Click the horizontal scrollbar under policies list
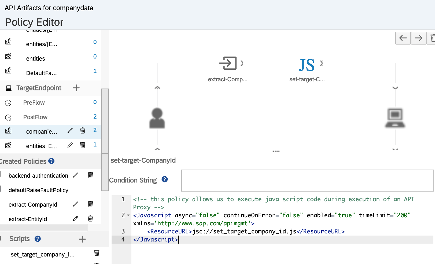Image resolution: width=435 pixels, height=264 pixels. click(x=43, y=228)
